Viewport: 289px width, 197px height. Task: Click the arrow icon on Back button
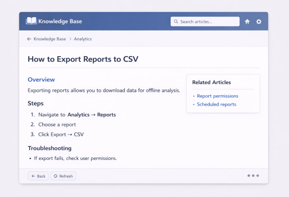point(33,176)
